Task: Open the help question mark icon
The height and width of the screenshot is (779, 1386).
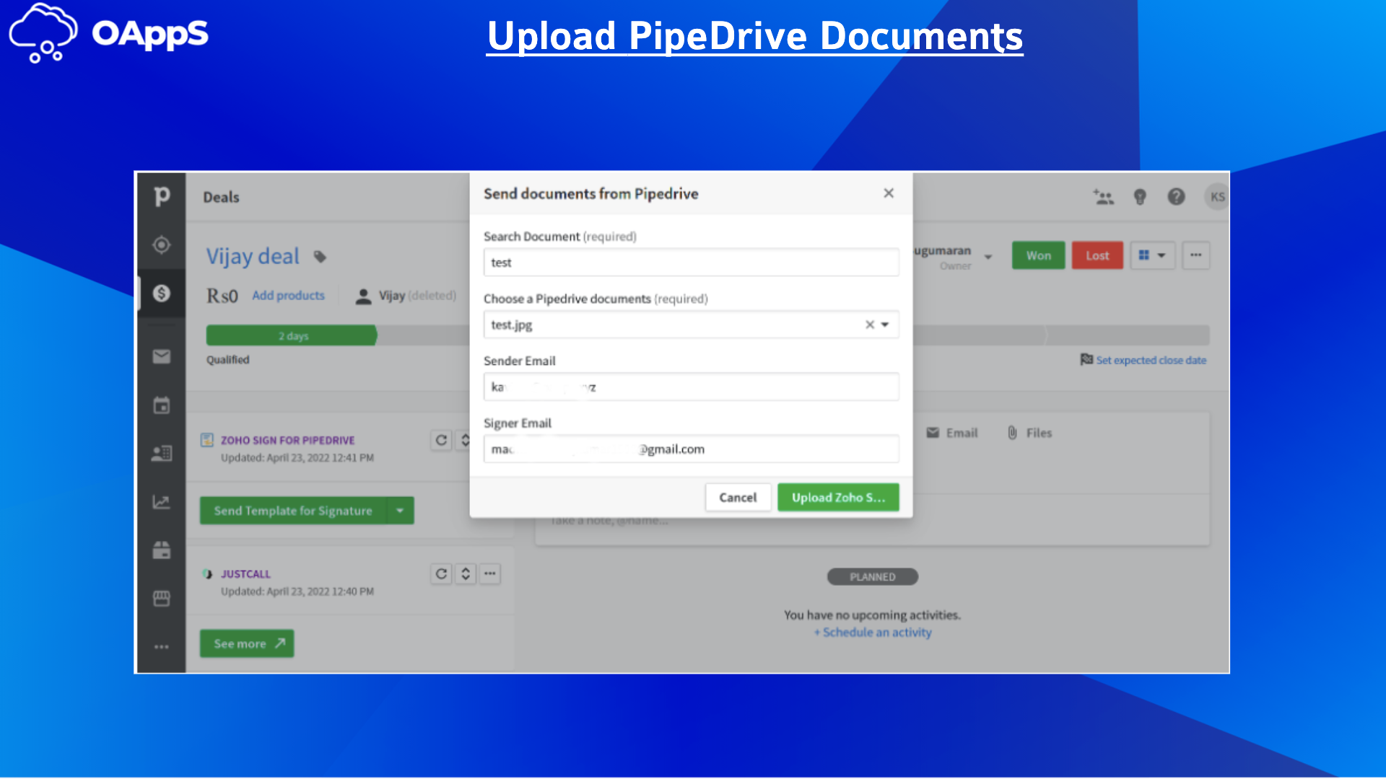Action: (x=1176, y=197)
